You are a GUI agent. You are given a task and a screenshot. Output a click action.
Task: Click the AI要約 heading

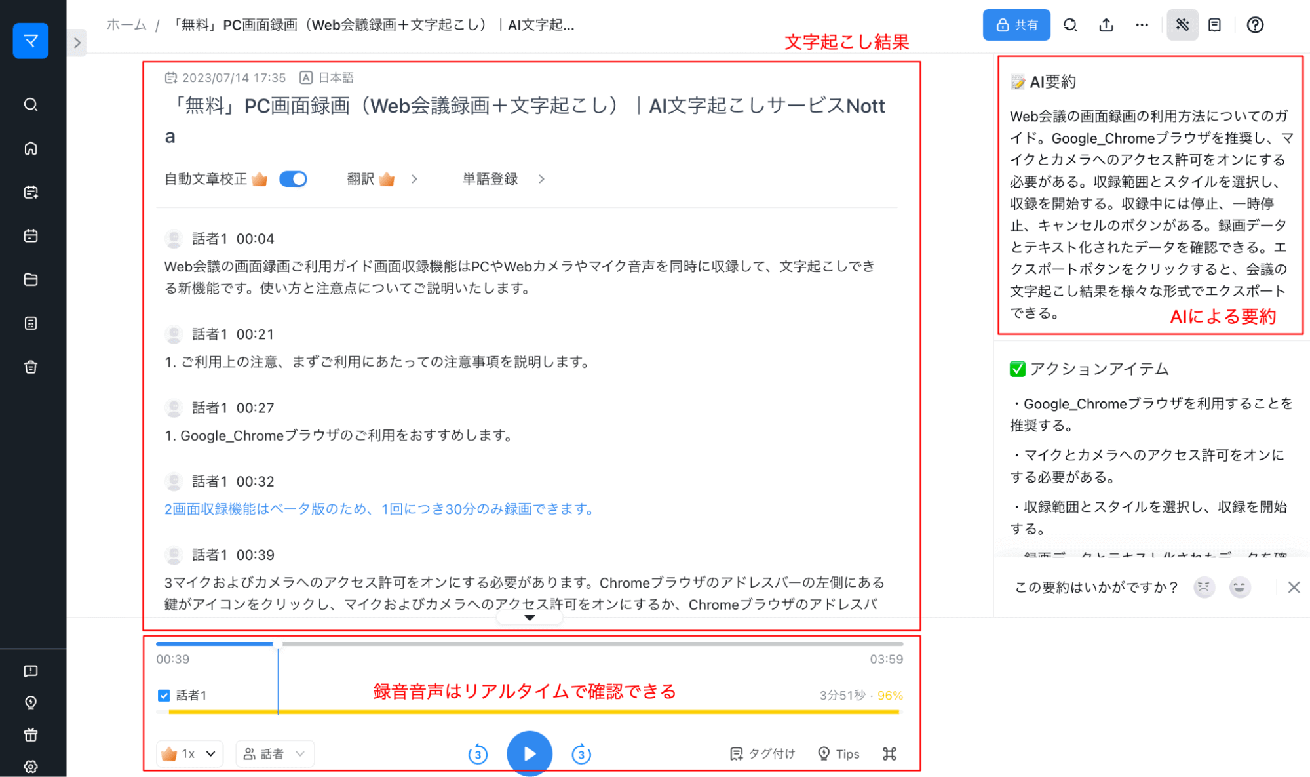point(1044,82)
